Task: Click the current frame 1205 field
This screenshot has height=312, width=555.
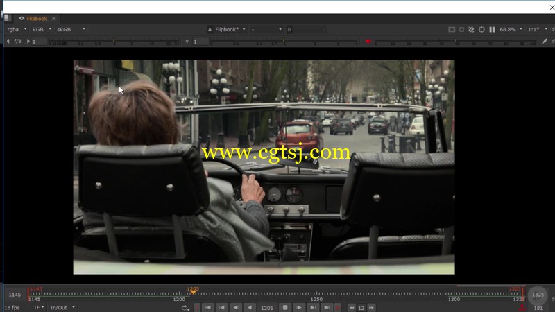Action: tap(267, 308)
